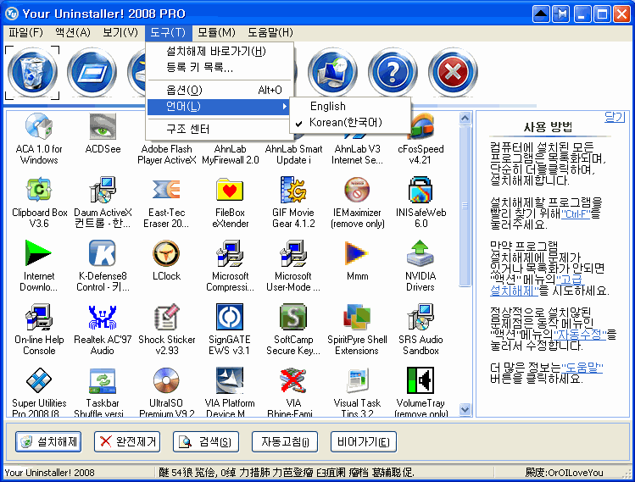Click the 설치해제 button
The width and height of the screenshot is (635, 482).
[x=48, y=441]
